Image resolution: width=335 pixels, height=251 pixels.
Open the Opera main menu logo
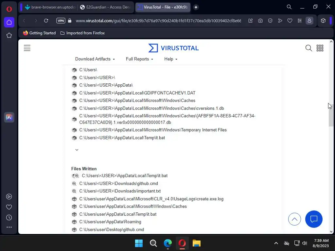pos(9,9)
